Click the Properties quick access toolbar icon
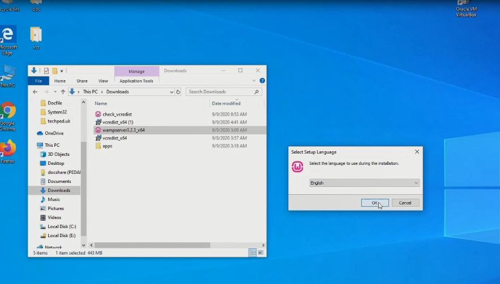Viewport: 500px width, 284px height. click(x=46, y=71)
